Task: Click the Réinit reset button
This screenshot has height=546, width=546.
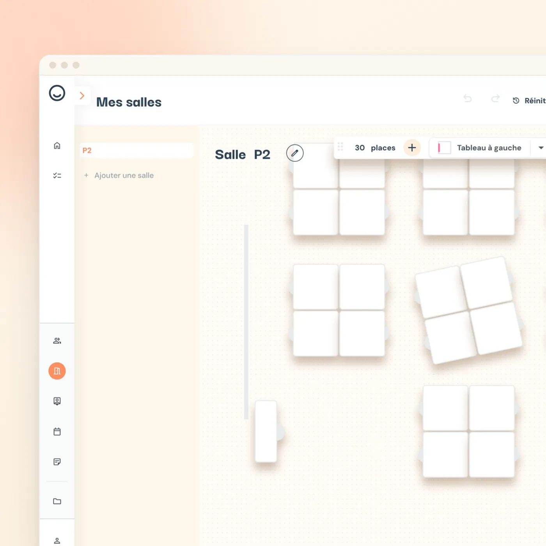Action: click(529, 101)
